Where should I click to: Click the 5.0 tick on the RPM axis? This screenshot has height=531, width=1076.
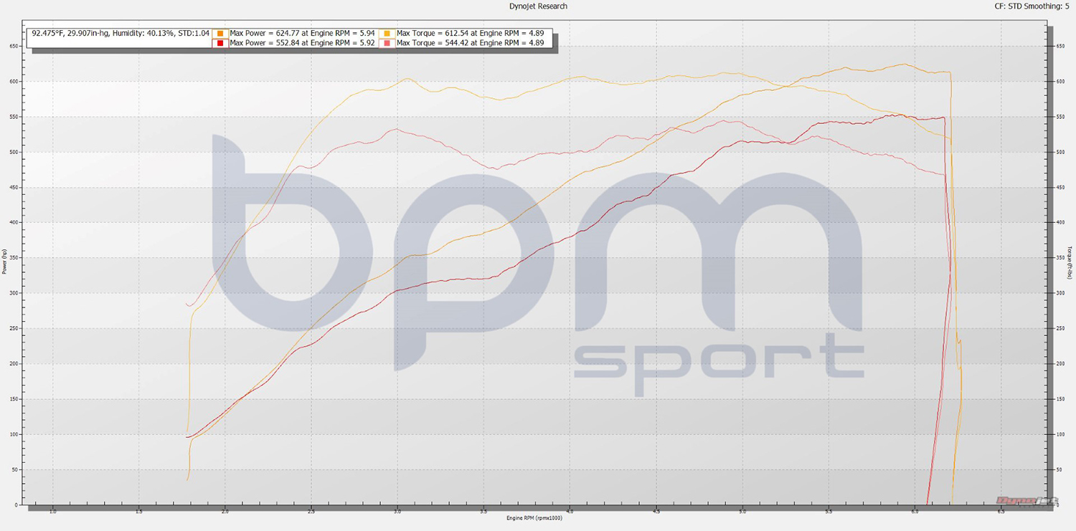coord(742,512)
